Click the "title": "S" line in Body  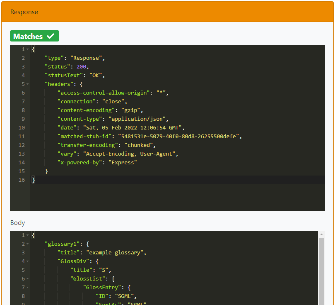pyautogui.click(x=91, y=270)
